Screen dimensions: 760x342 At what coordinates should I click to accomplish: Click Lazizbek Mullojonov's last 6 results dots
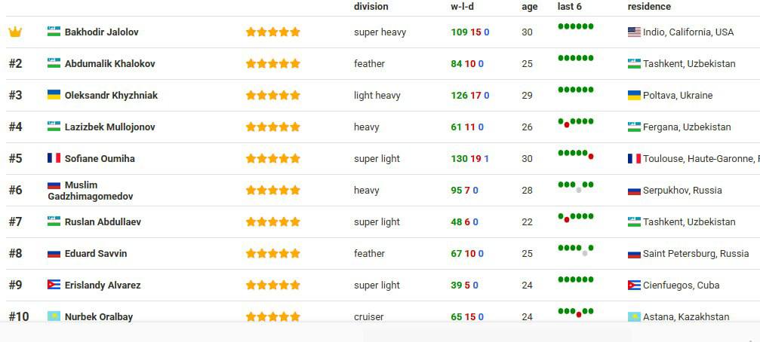point(576,122)
